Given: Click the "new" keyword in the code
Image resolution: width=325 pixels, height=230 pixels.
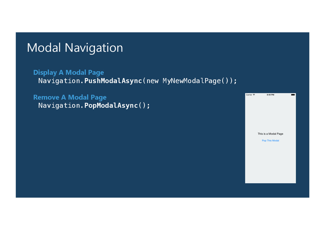Looking at the screenshot, I should [153, 81].
